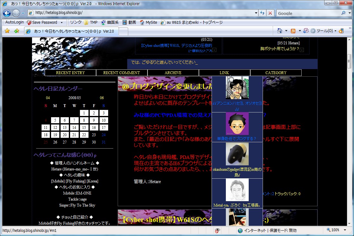This screenshot has height=236, width=354.
Task: Click the black tapir toy thumbnail
Action: click(x=237, y=154)
